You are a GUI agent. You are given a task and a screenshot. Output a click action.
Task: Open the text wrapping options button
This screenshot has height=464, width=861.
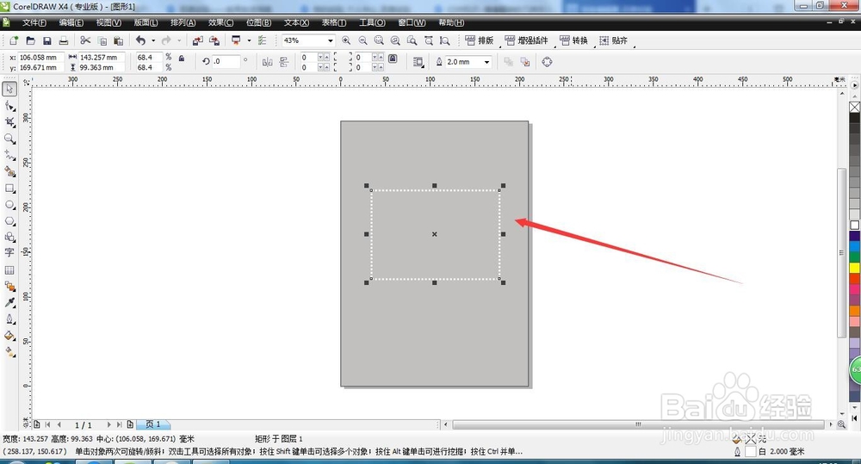[418, 62]
